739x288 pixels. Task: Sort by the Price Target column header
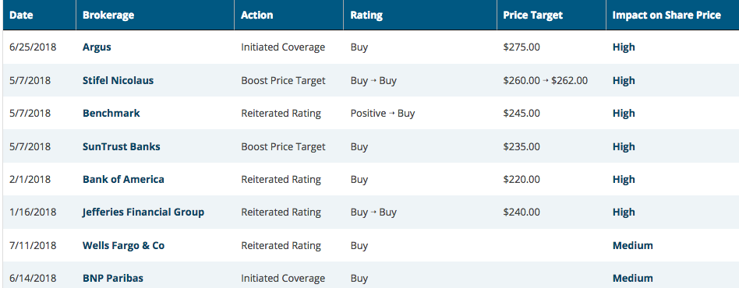point(533,15)
